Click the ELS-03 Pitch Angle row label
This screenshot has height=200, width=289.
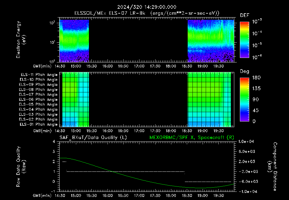click(x=38, y=114)
